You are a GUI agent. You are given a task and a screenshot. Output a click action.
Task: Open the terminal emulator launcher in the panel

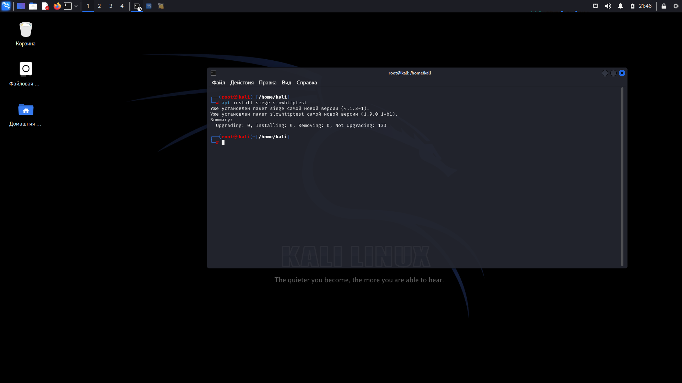click(x=68, y=6)
